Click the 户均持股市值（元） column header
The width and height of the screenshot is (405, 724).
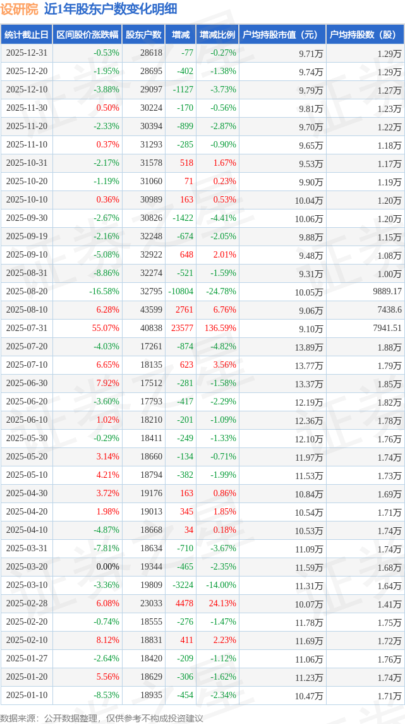click(x=282, y=35)
